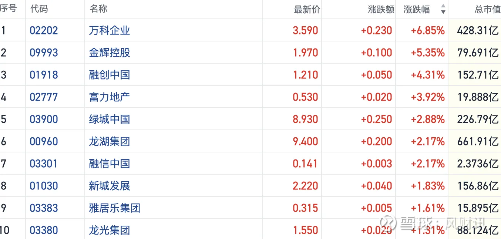Click the 名称 column header
The height and width of the screenshot is (239, 501).
pyautogui.click(x=98, y=9)
